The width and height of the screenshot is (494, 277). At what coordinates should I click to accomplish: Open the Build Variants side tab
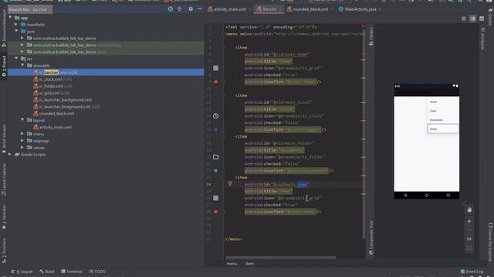coord(4,138)
